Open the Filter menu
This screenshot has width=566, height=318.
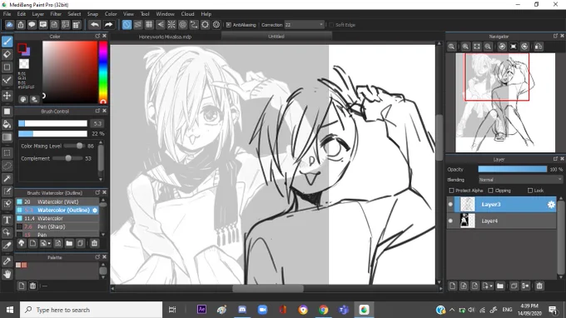56,14
